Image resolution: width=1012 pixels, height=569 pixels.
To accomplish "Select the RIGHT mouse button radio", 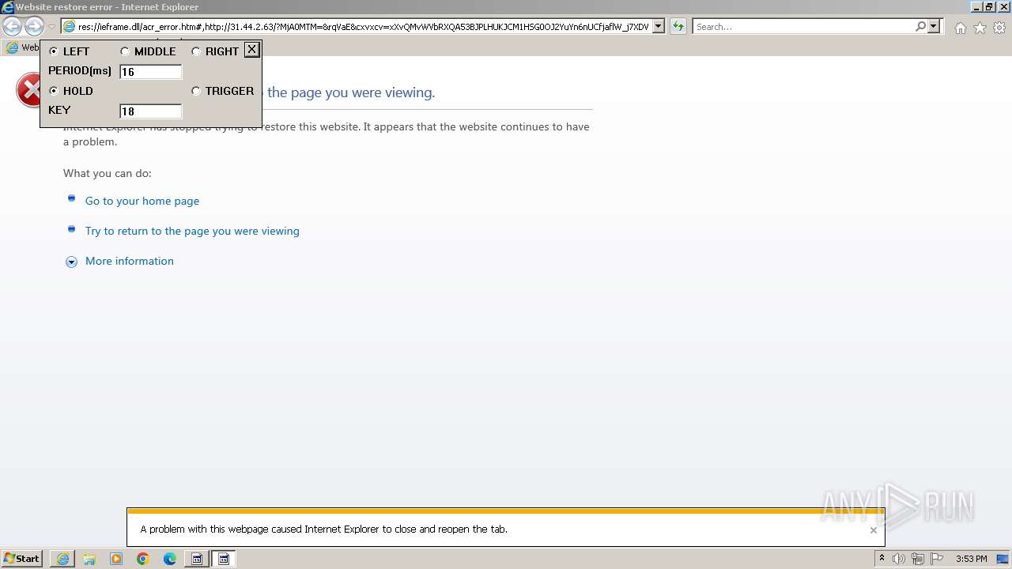I will (196, 51).
